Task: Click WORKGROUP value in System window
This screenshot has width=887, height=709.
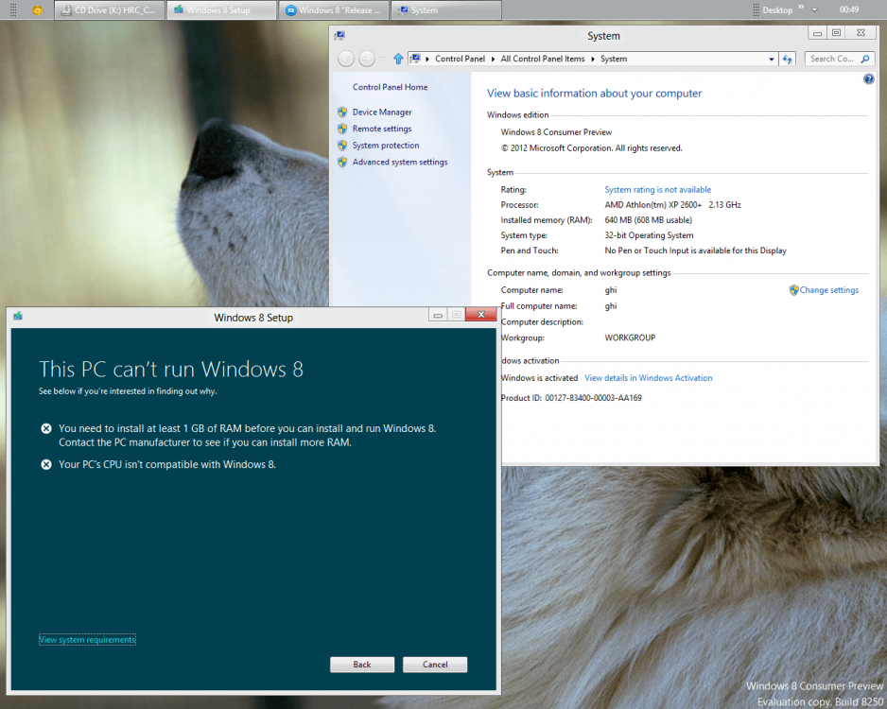Action: coord(630,337)
